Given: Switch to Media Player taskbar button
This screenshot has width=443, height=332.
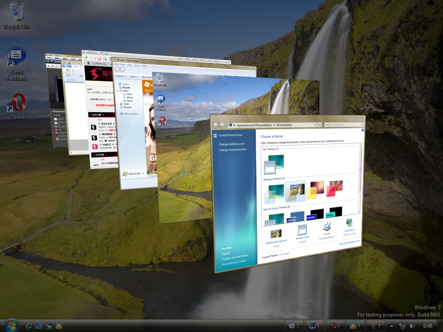Looking at the screenshot, I should coord(356,326).
